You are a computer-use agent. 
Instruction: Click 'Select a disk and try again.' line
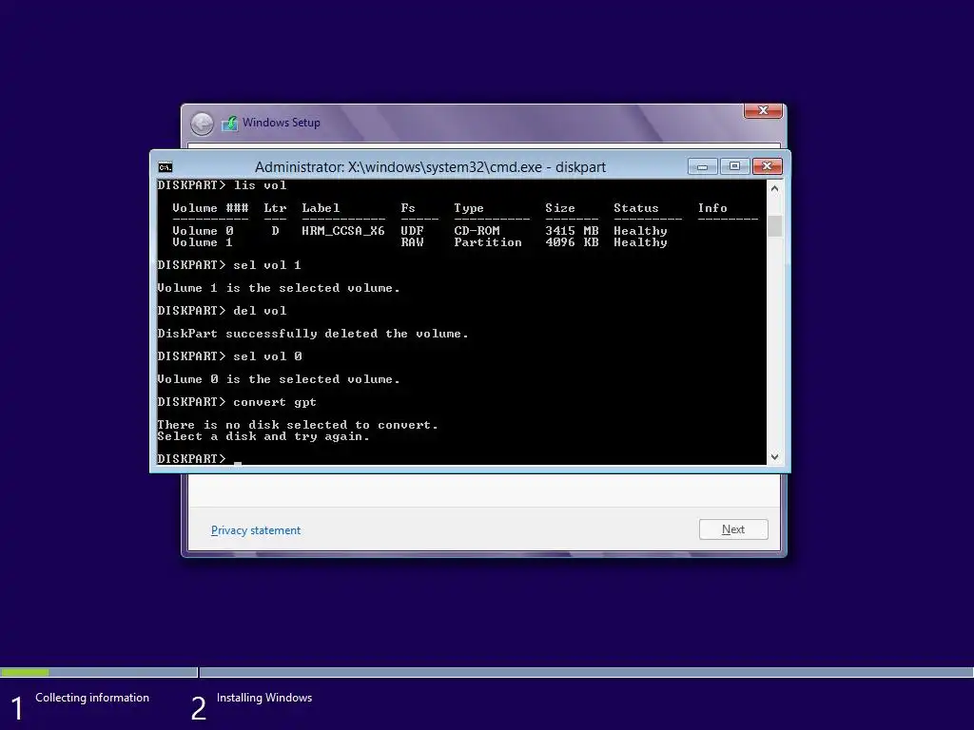[263, 436]
